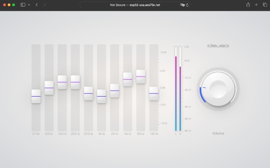Select the 16kHz slider handle
The height and width of the screenshot is (168, 270).
click(x=154, y=93)
